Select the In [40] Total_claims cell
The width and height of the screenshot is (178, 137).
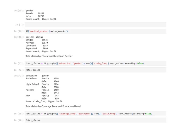(x=96, y=120)
